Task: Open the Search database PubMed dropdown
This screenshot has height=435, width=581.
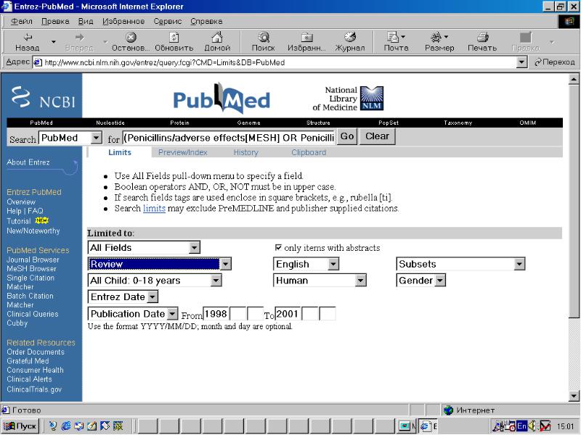Action: pos(70,138)
